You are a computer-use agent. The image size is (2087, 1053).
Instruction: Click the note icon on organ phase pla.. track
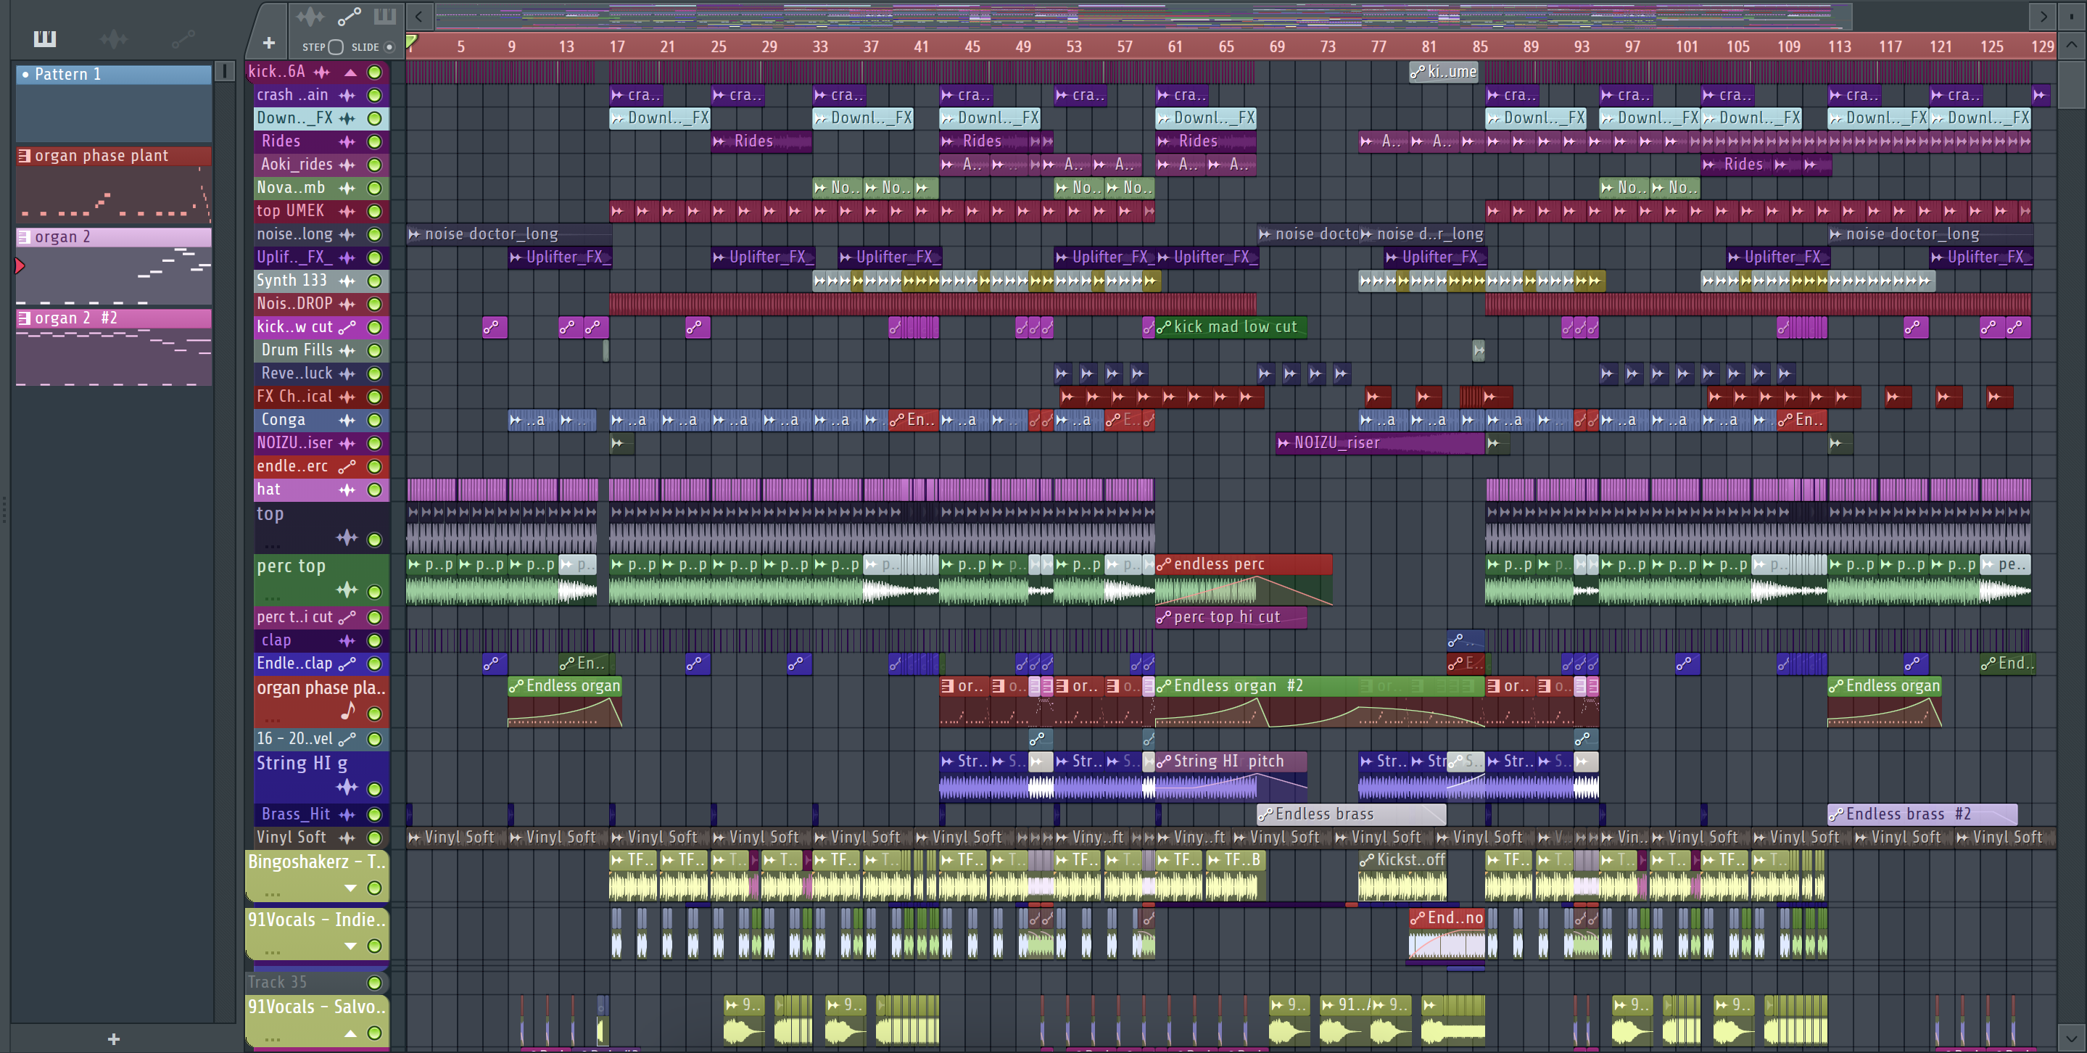click(348, 711)
